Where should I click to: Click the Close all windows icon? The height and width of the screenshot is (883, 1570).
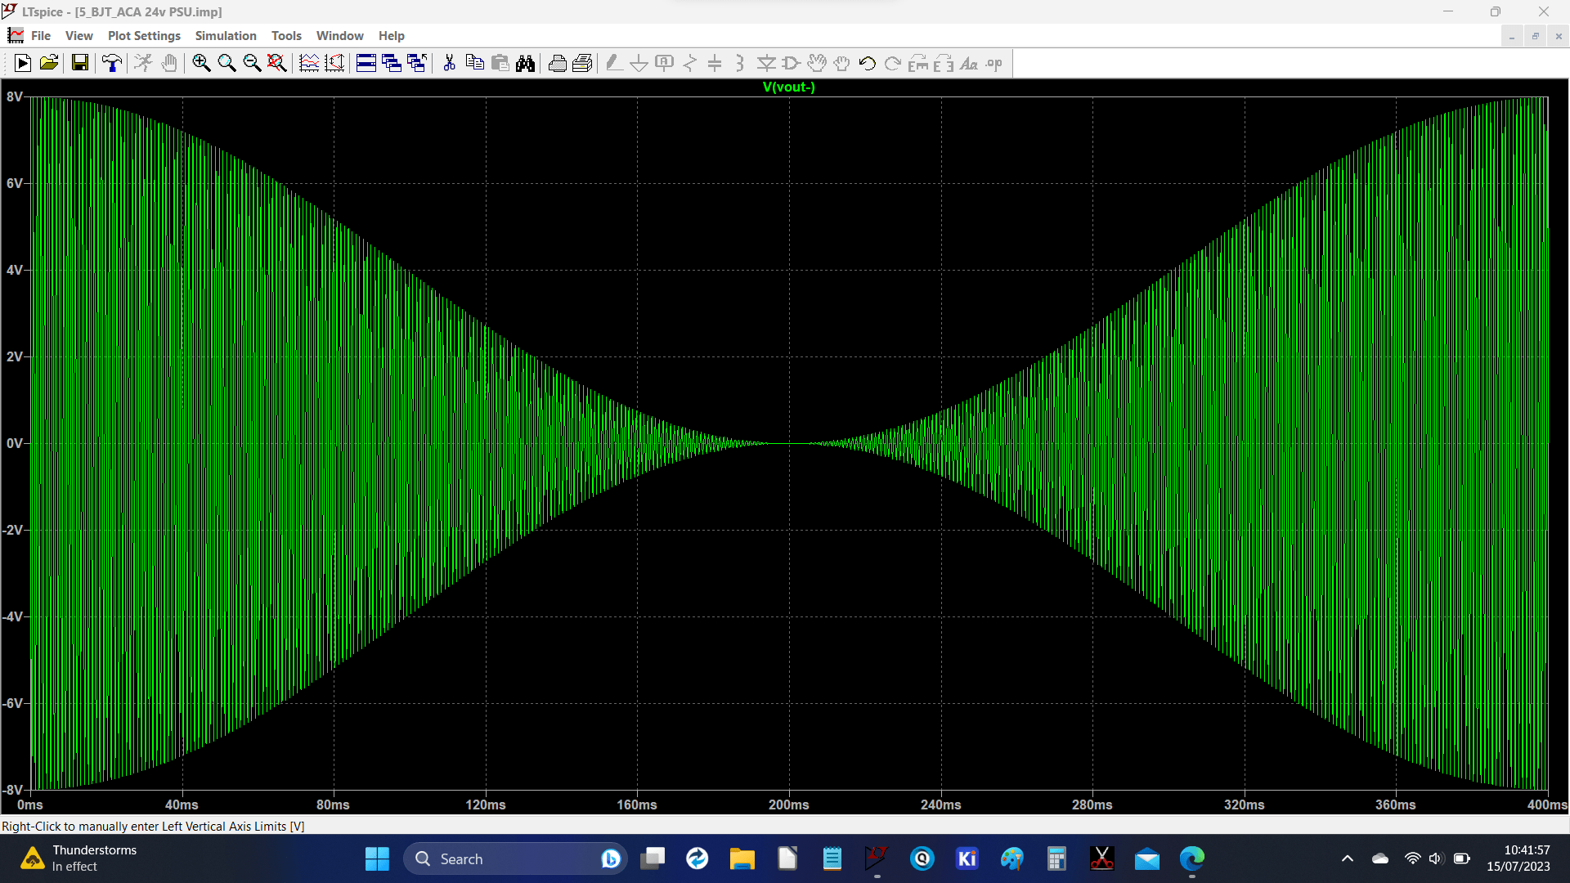click(417, 63)
